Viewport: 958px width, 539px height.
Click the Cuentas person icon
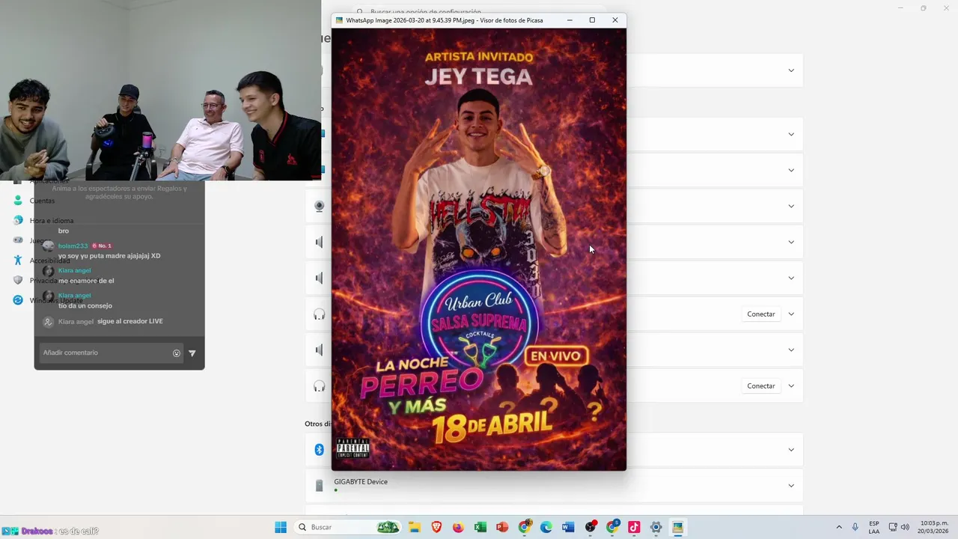pos(18,201)
